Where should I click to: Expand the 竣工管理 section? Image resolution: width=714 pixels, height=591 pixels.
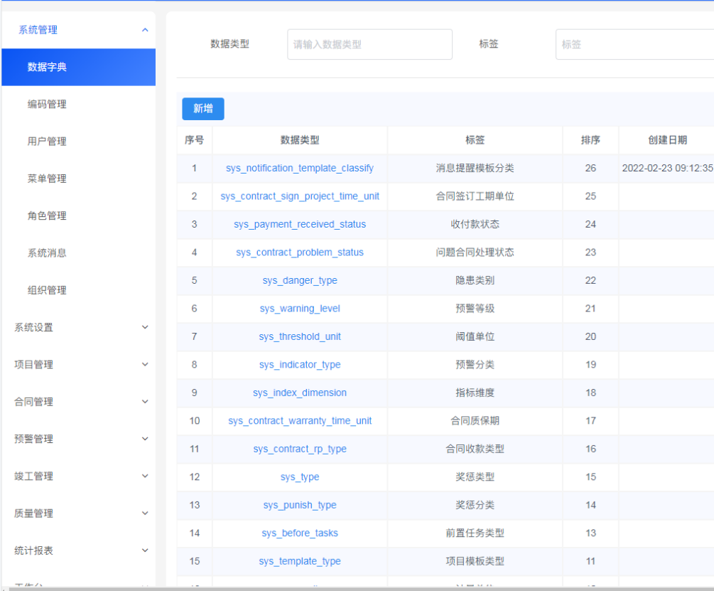coord(78,476)
